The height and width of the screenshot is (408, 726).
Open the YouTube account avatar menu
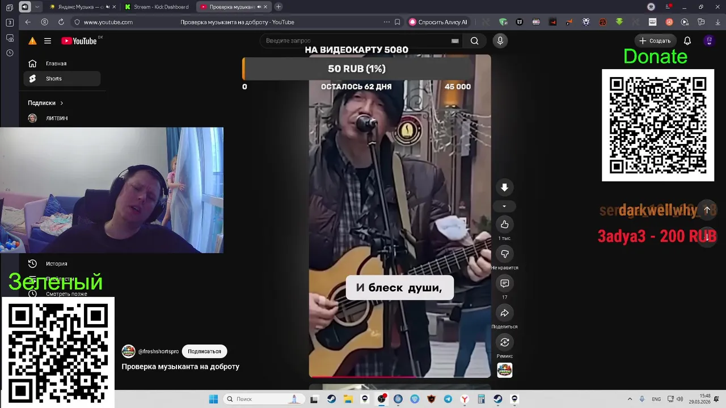click(708, 41)
